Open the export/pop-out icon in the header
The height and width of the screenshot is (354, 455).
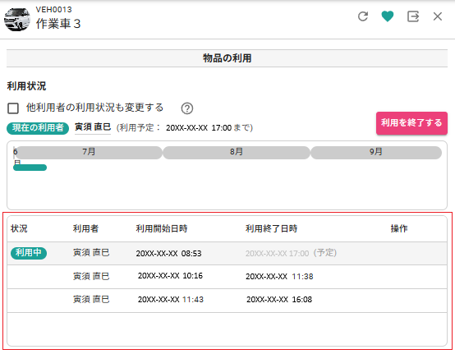click(412, 16)
